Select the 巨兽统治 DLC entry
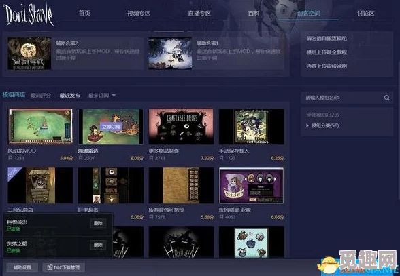This screenshot has height=276, width=400. (x=58, y=225)
